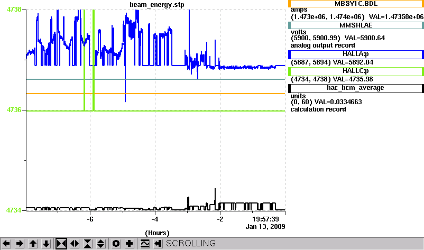
Task: Select the HALLC:p curve legend entry
Action: tap(356, 71)
